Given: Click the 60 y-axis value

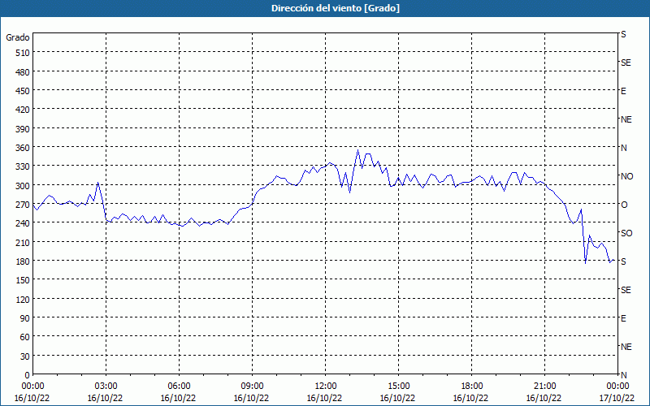Looking at the screenshot, I should [25, 337].
